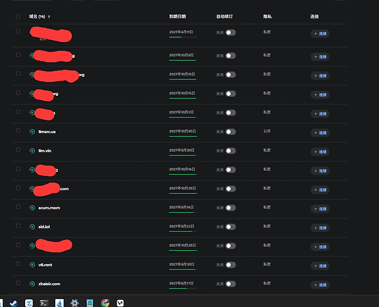Click the 隐私 column header
This screenshot has height=307, width=379.
pos(267,17)
